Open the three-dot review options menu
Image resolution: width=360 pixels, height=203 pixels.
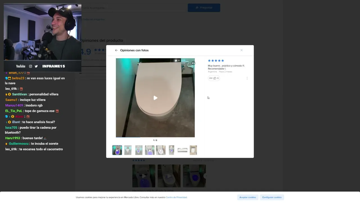(247, 78)
